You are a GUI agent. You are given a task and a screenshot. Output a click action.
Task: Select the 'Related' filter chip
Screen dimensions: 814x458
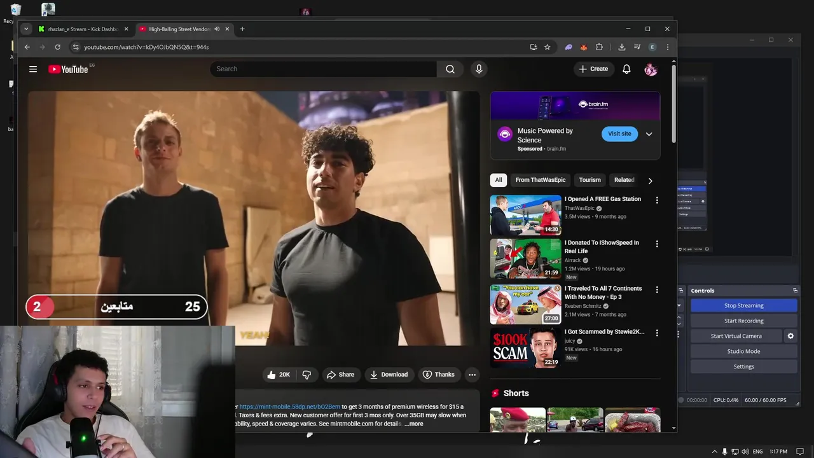pyautogui.click(x=624, y=180)
